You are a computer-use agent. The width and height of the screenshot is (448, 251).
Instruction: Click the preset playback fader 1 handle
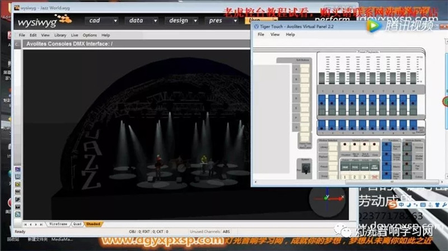(322, 78)
